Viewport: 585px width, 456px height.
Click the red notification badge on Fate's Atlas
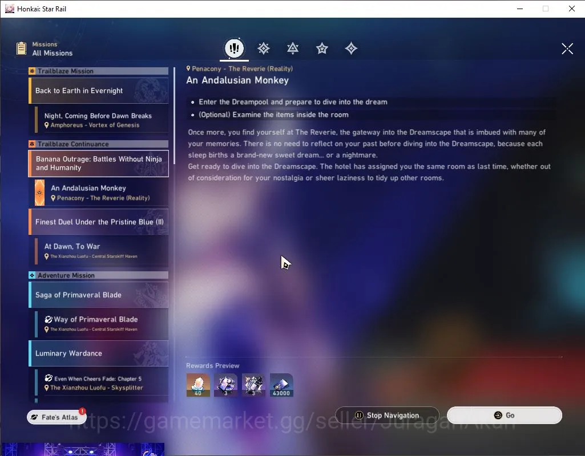(x=82, y=411)
